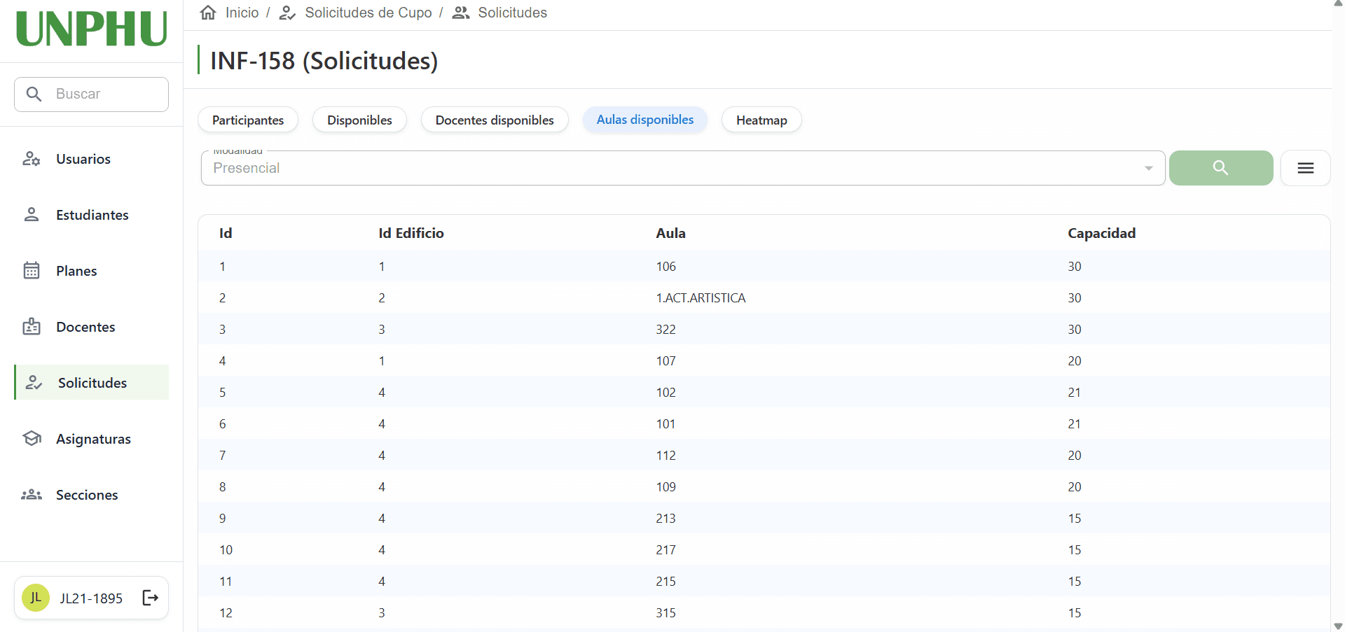Open the Heatmap tab

(761, 120)
